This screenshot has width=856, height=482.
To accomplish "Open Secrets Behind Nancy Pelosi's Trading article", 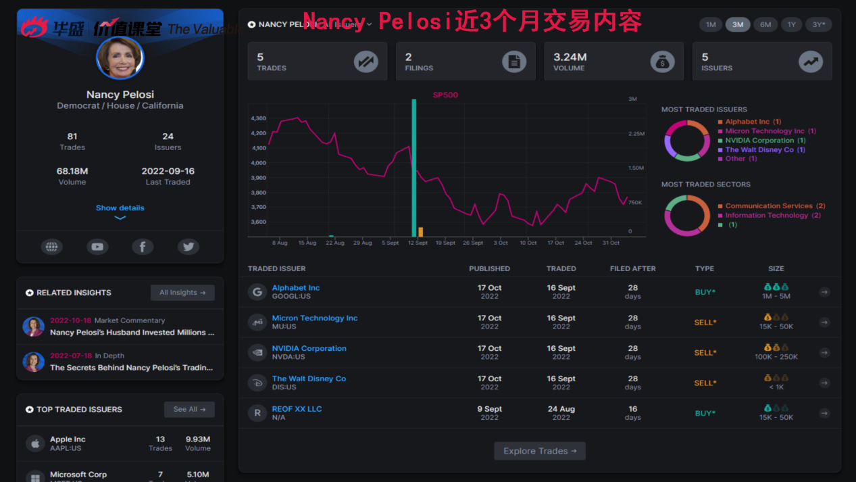I will [x=132, y=368].
